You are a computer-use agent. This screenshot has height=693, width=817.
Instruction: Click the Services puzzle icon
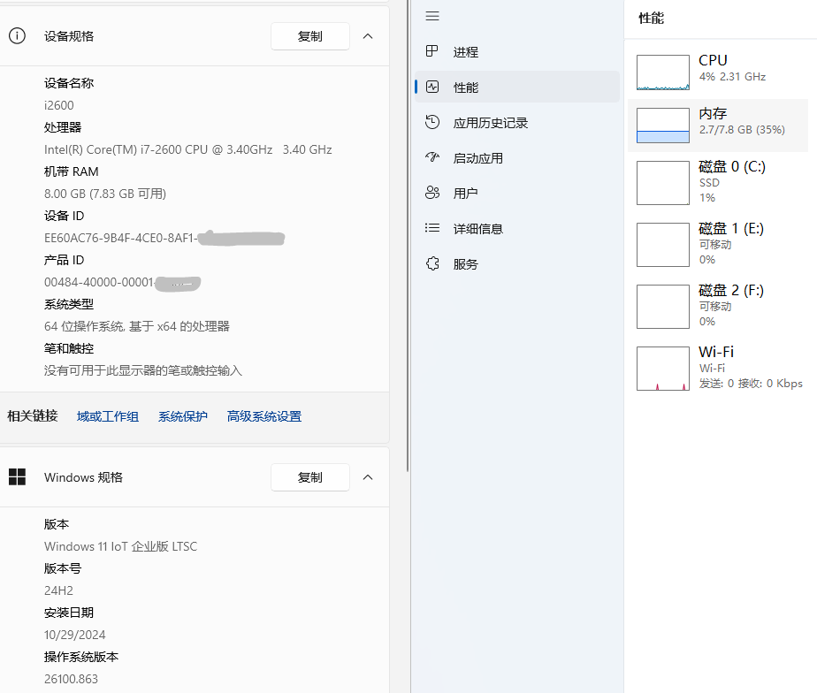tap(432, 263)
